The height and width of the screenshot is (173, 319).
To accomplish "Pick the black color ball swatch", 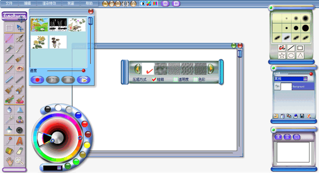I will 47,109.
